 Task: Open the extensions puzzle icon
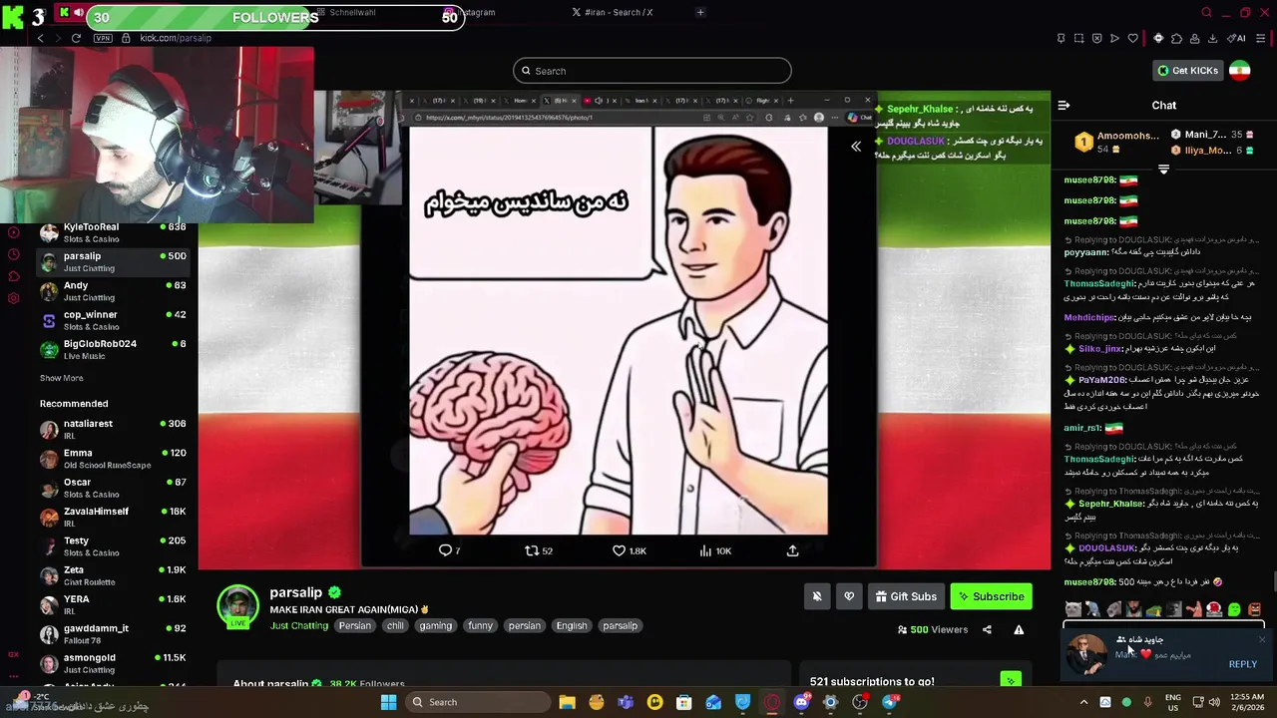1176,39
